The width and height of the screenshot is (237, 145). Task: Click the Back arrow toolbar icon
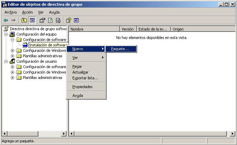pos(6,20)
